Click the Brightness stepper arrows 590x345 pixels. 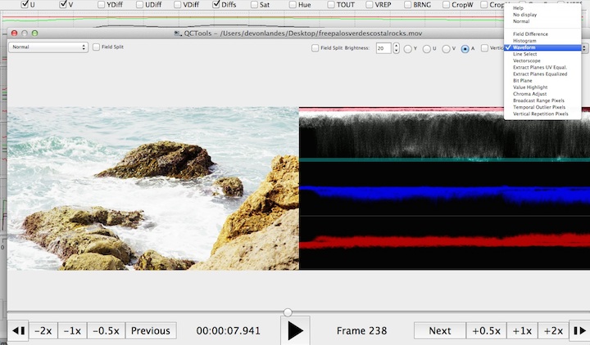[396, 48]
